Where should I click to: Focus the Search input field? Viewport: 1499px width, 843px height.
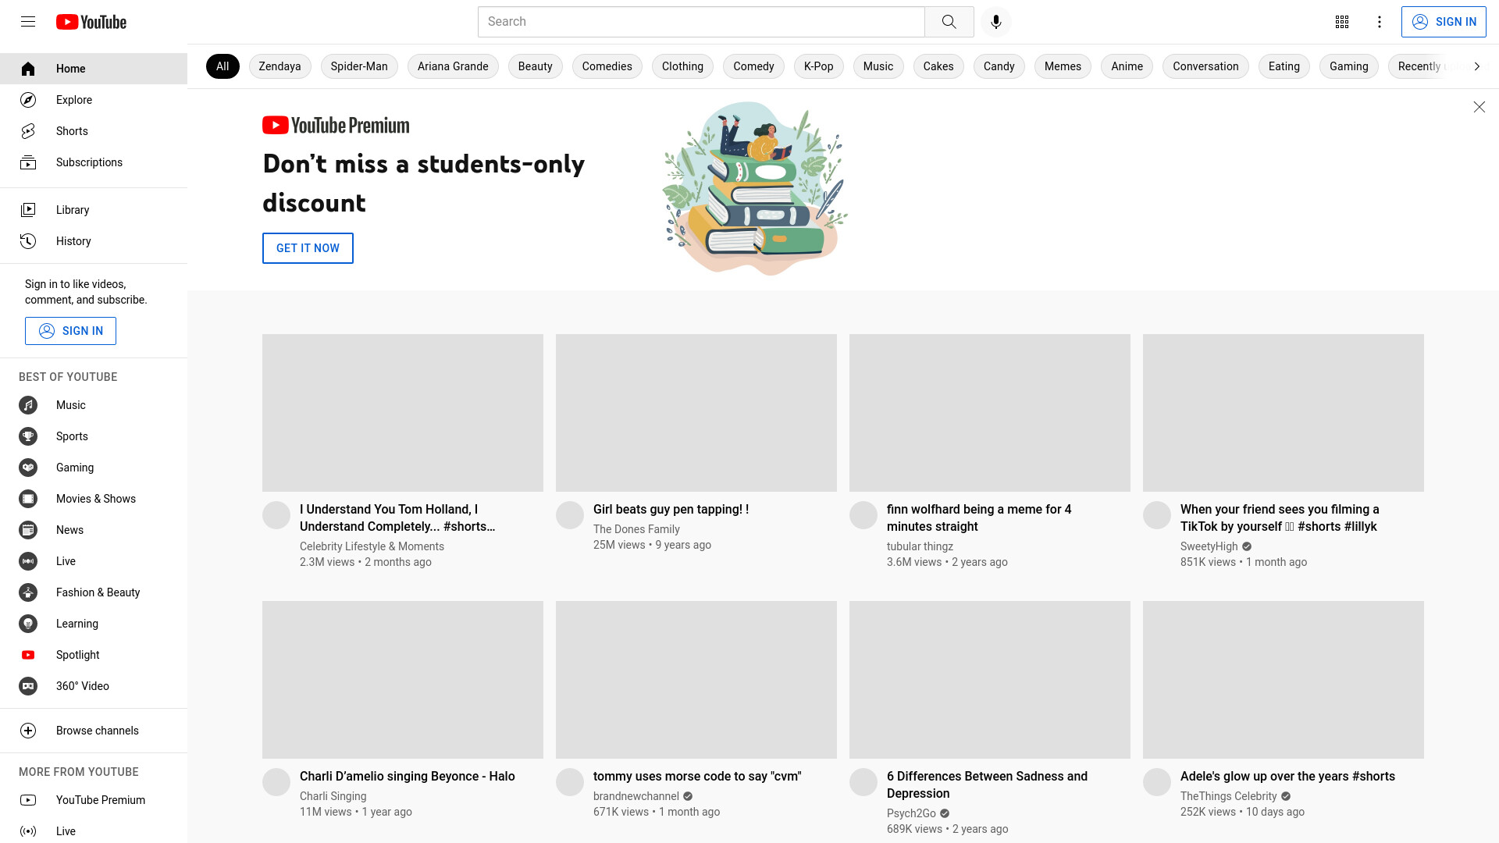pos(701,22)
